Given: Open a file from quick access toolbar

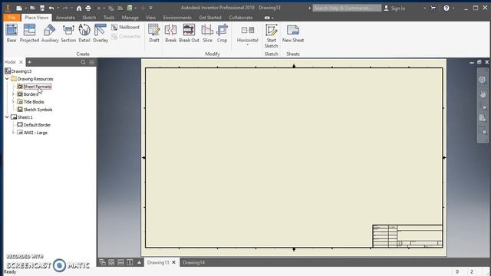Looking at the screenshot, I should 32,8.
